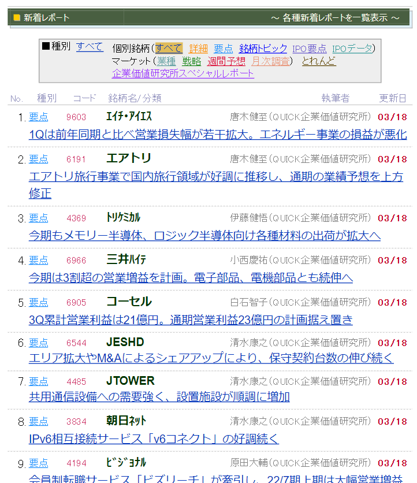Click 要点 link in row 4 三井ハイテ
The image size is (417, 483).
(x=39, y=261)
